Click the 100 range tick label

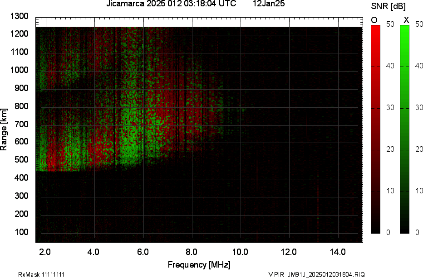coord(21,232)
